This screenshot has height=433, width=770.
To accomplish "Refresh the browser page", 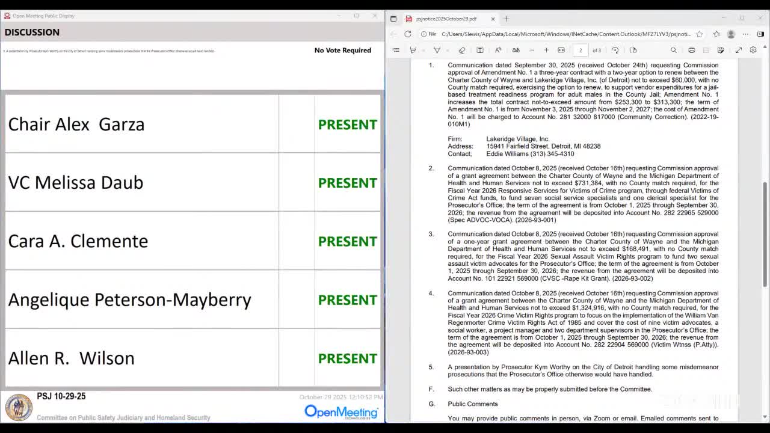I will 408,34.
